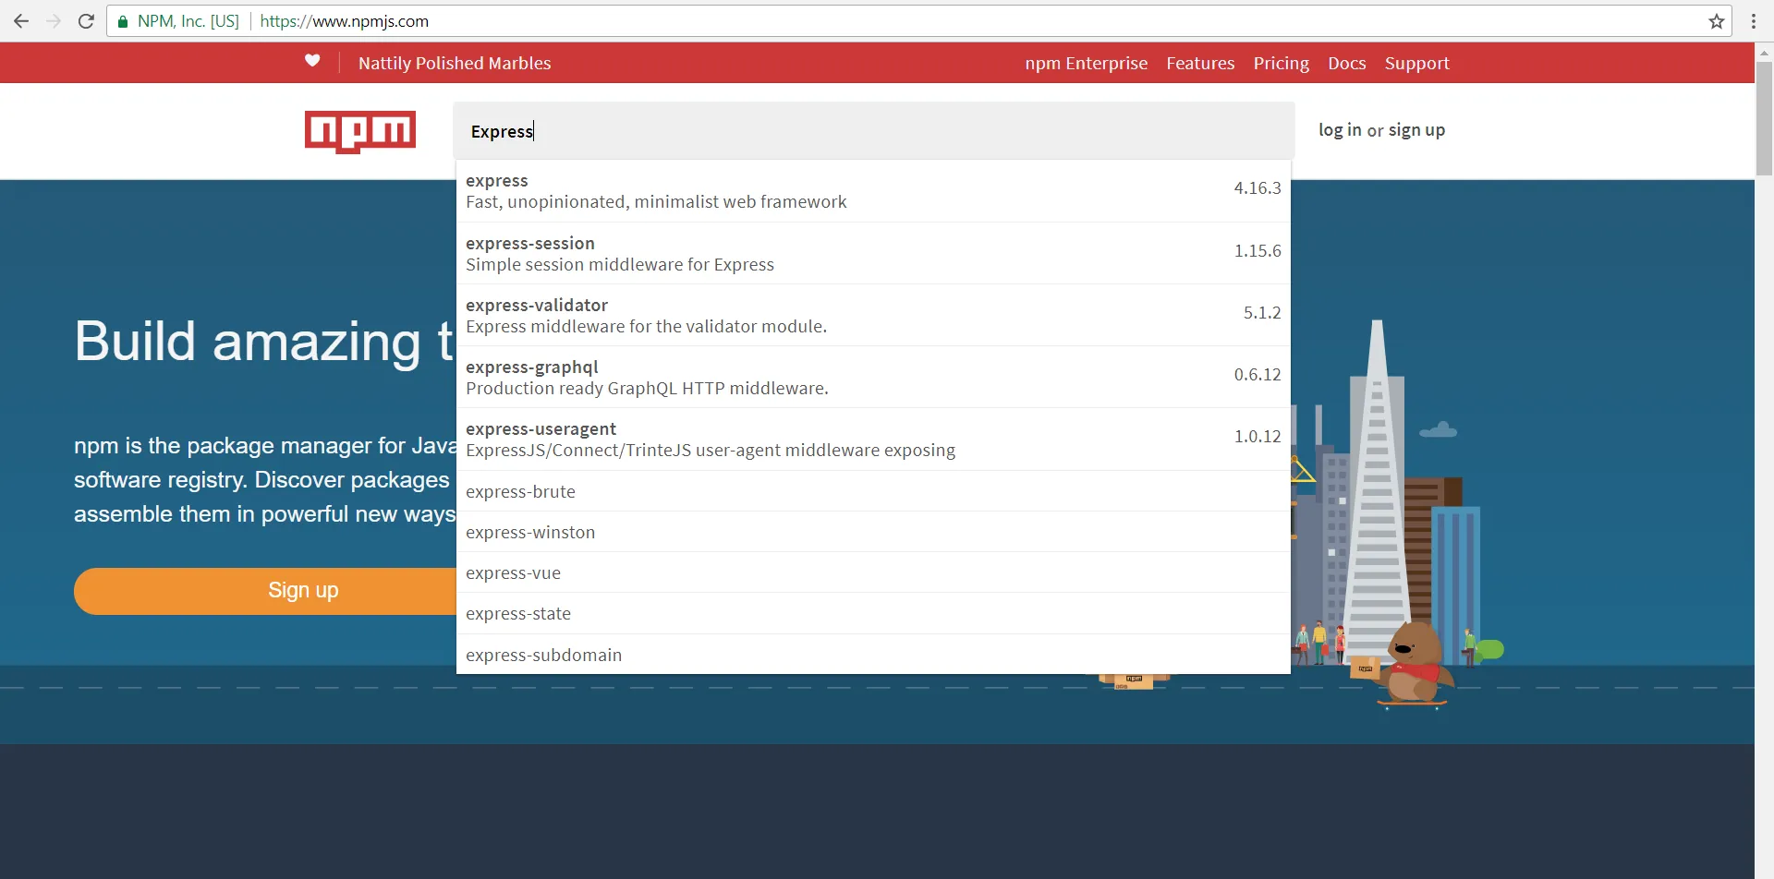Open the Support link

coord(1417,63)
